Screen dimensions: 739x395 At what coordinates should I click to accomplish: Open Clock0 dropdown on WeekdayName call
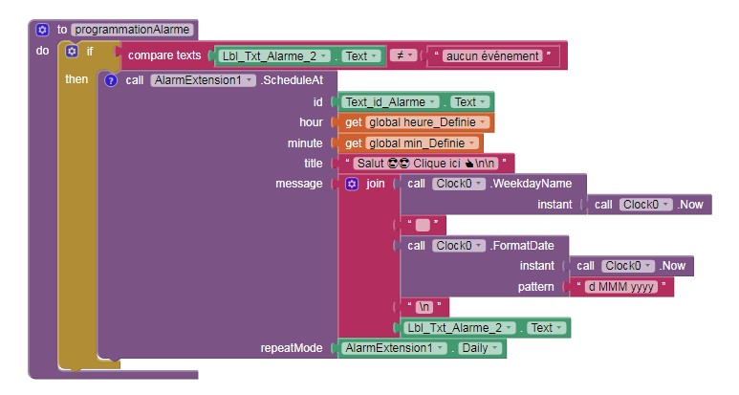[x=459, y=184]
